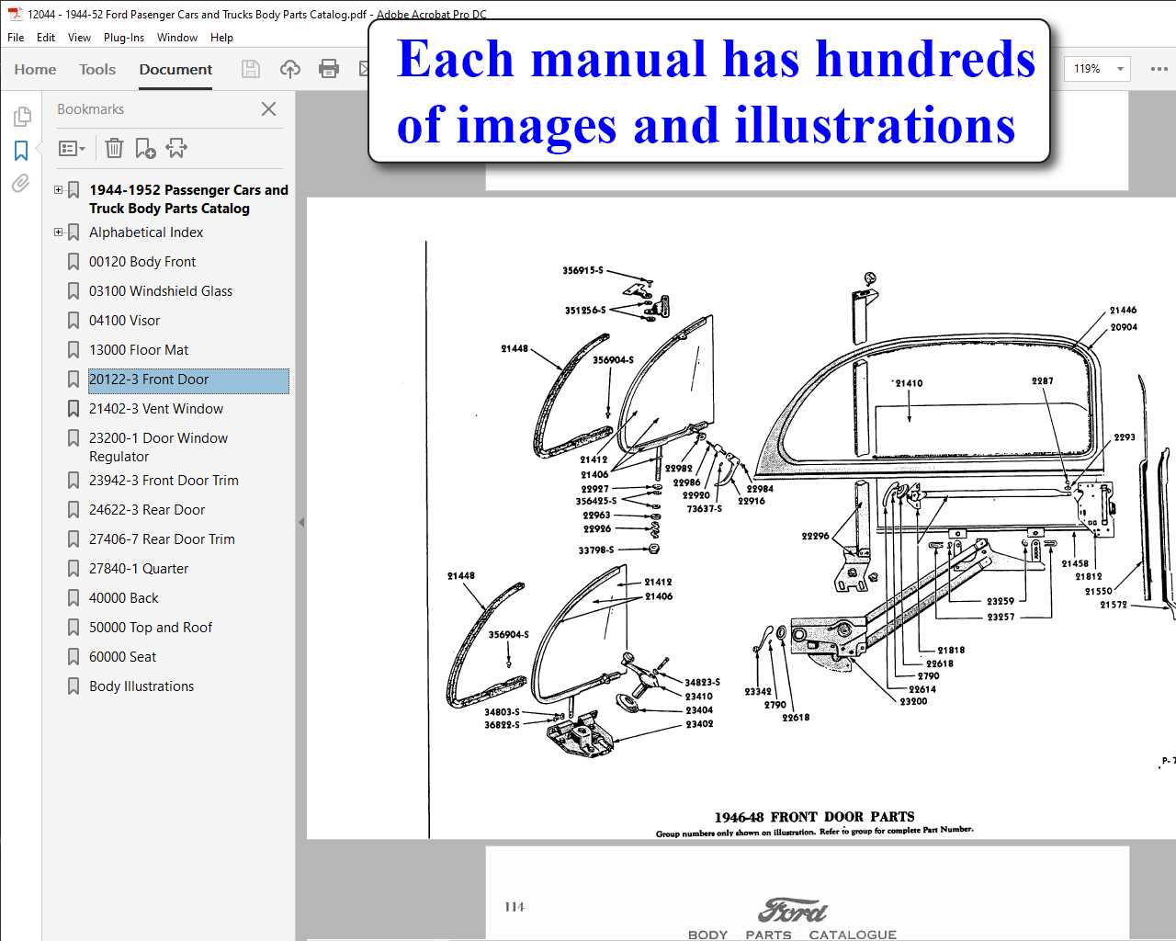The width and height of the screenshot is (1176, 941).
Task: Go to 40000 Back bookmark
Action: tap(124, 598)
